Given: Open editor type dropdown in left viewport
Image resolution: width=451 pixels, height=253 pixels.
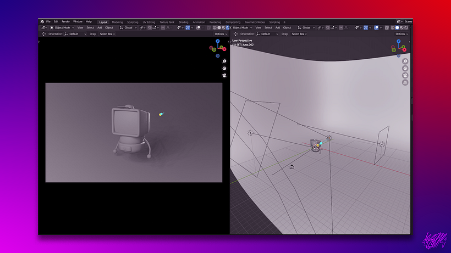Looking at the screenshot, I should pyautogui.click(x=43, y=27).
